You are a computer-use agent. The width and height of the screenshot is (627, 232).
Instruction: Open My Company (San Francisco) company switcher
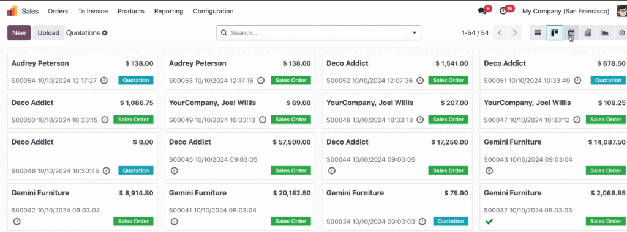pyautogui.click(x=566, y=11)
